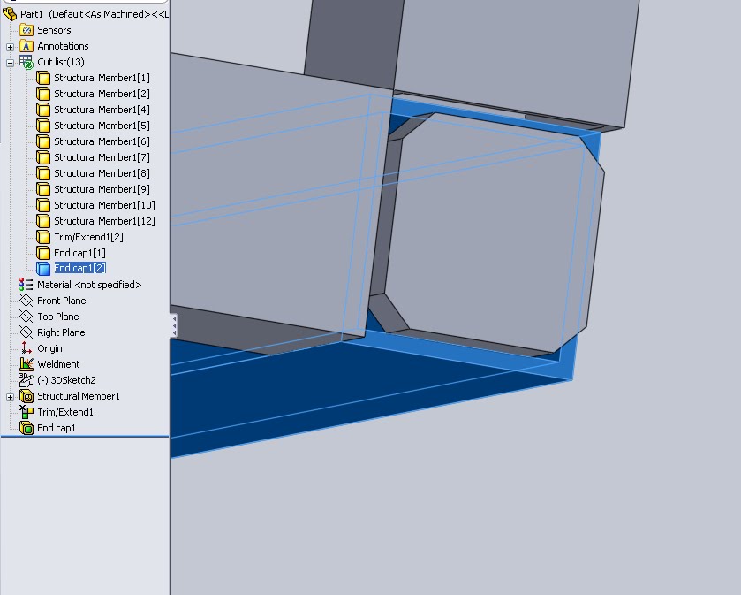The image size is (741, 595).
Task: Click the Weldment feature icon
Action: click(26, 364)
